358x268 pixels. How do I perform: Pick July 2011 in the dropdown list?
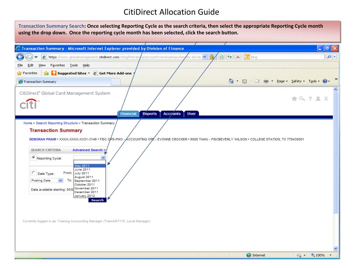(x=89, y=173)
